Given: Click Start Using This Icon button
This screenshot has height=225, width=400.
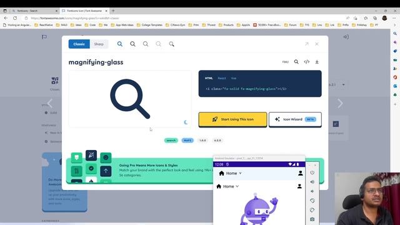Looking at the screenshot, I should [232, 119].
